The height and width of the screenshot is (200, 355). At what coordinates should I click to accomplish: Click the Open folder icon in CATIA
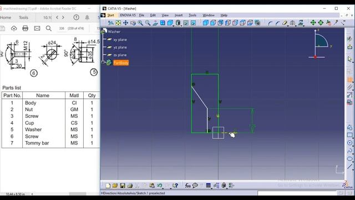pyautogui.click(x=115, y=186)
